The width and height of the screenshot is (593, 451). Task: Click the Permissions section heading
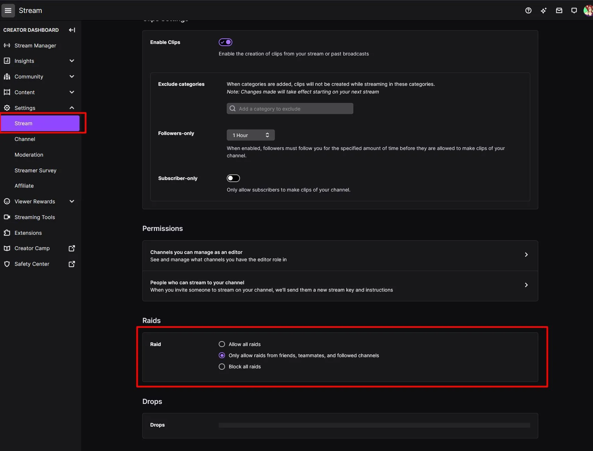[163, 228]
